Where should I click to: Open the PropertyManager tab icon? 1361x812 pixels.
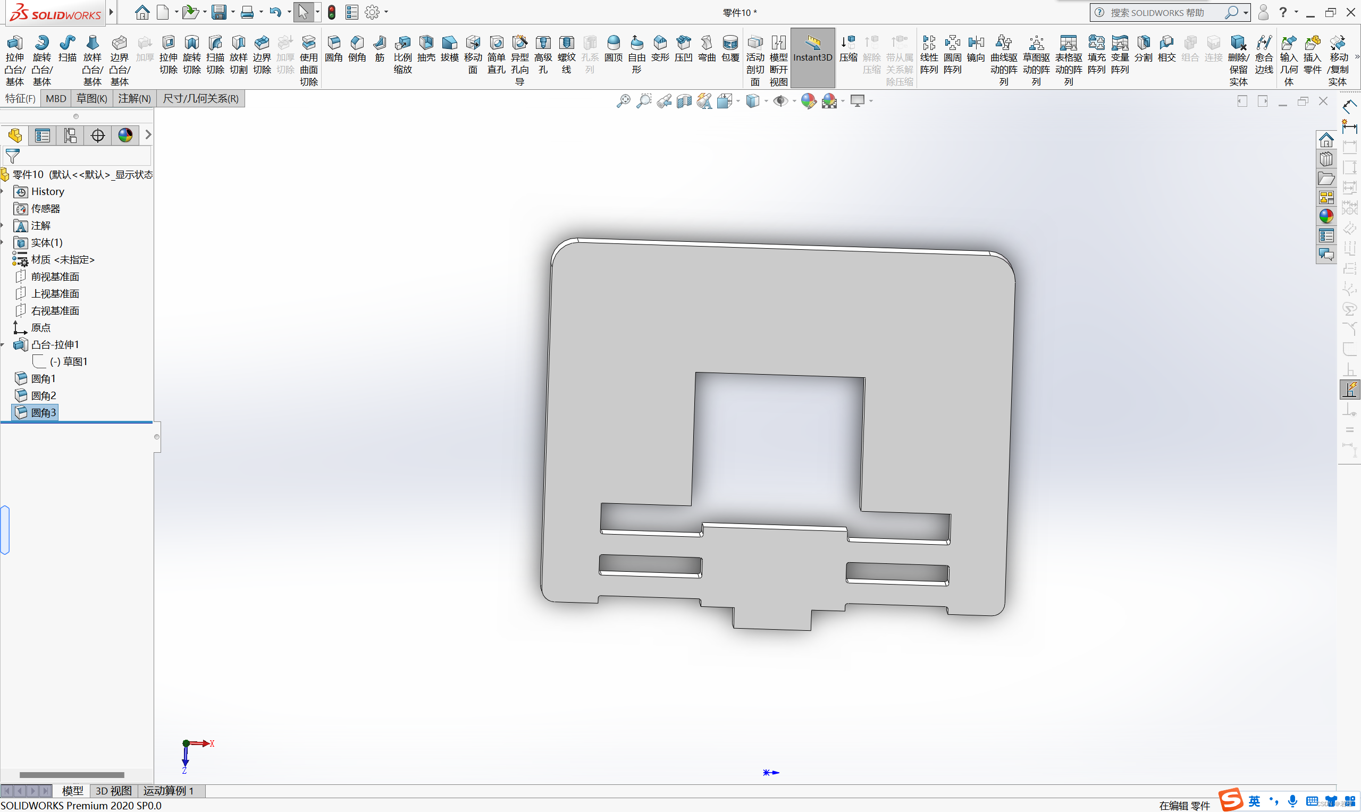(42, 135)
